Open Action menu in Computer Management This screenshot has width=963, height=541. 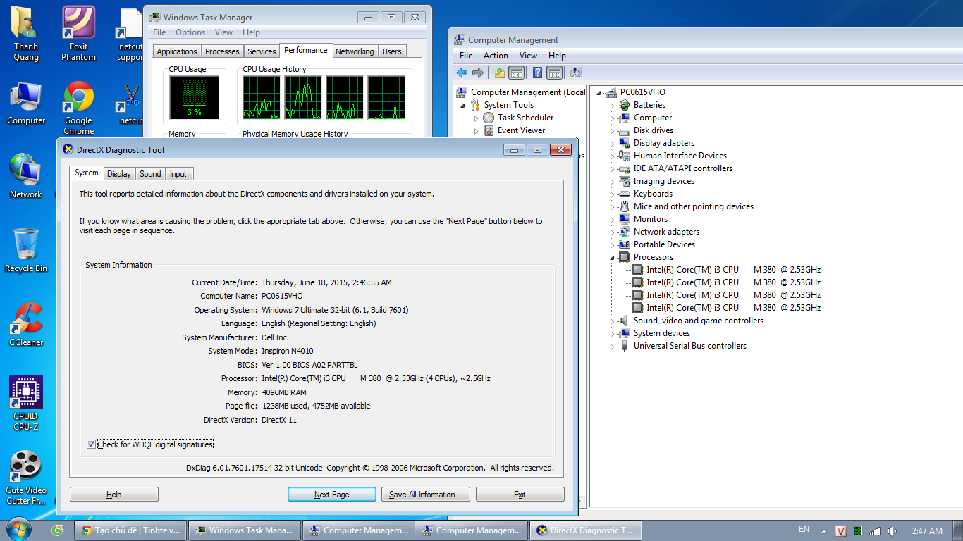pyautogui.click(x=496, y=56)
